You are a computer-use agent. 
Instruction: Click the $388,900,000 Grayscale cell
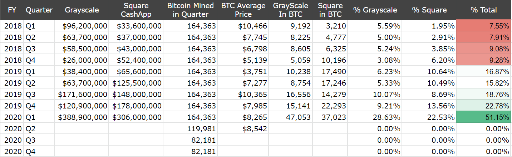coord(82,117)
